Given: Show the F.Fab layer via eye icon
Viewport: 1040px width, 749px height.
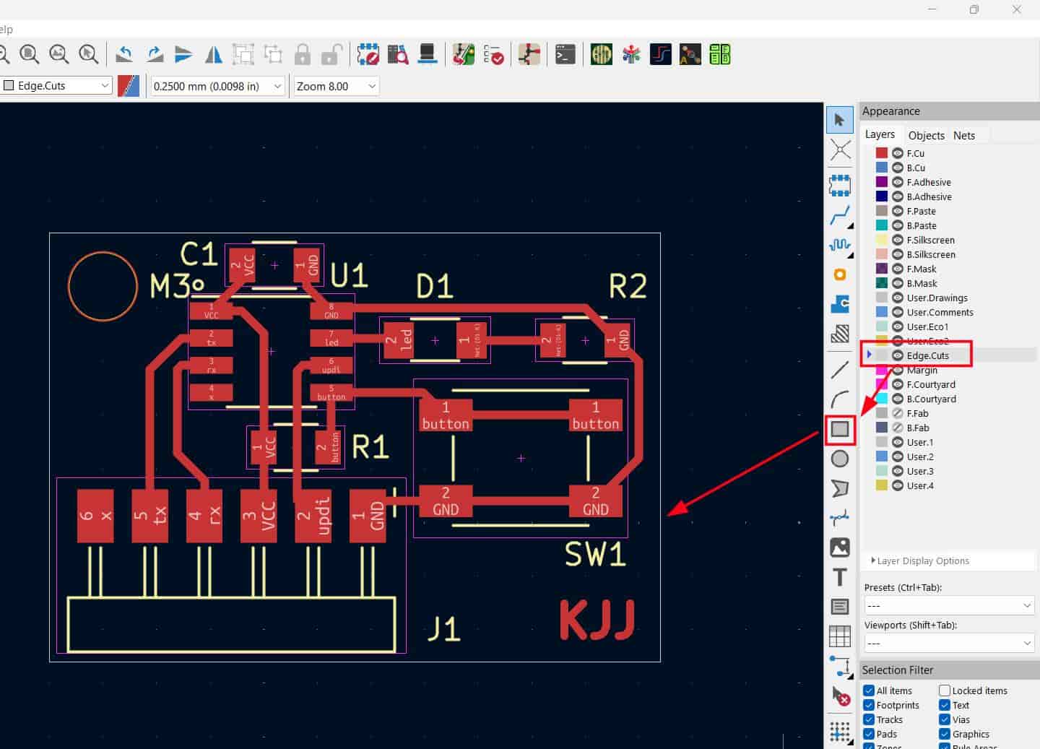Looking at the screenshot, I should click(898, 413).
